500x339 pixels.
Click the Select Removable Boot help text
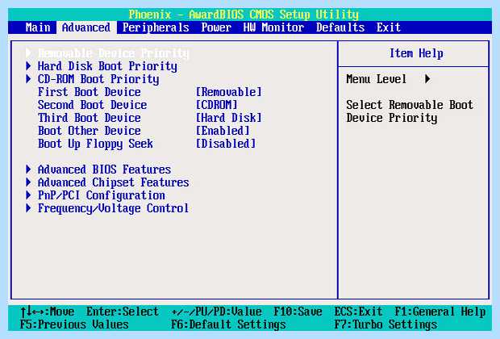tap(410, 111)
